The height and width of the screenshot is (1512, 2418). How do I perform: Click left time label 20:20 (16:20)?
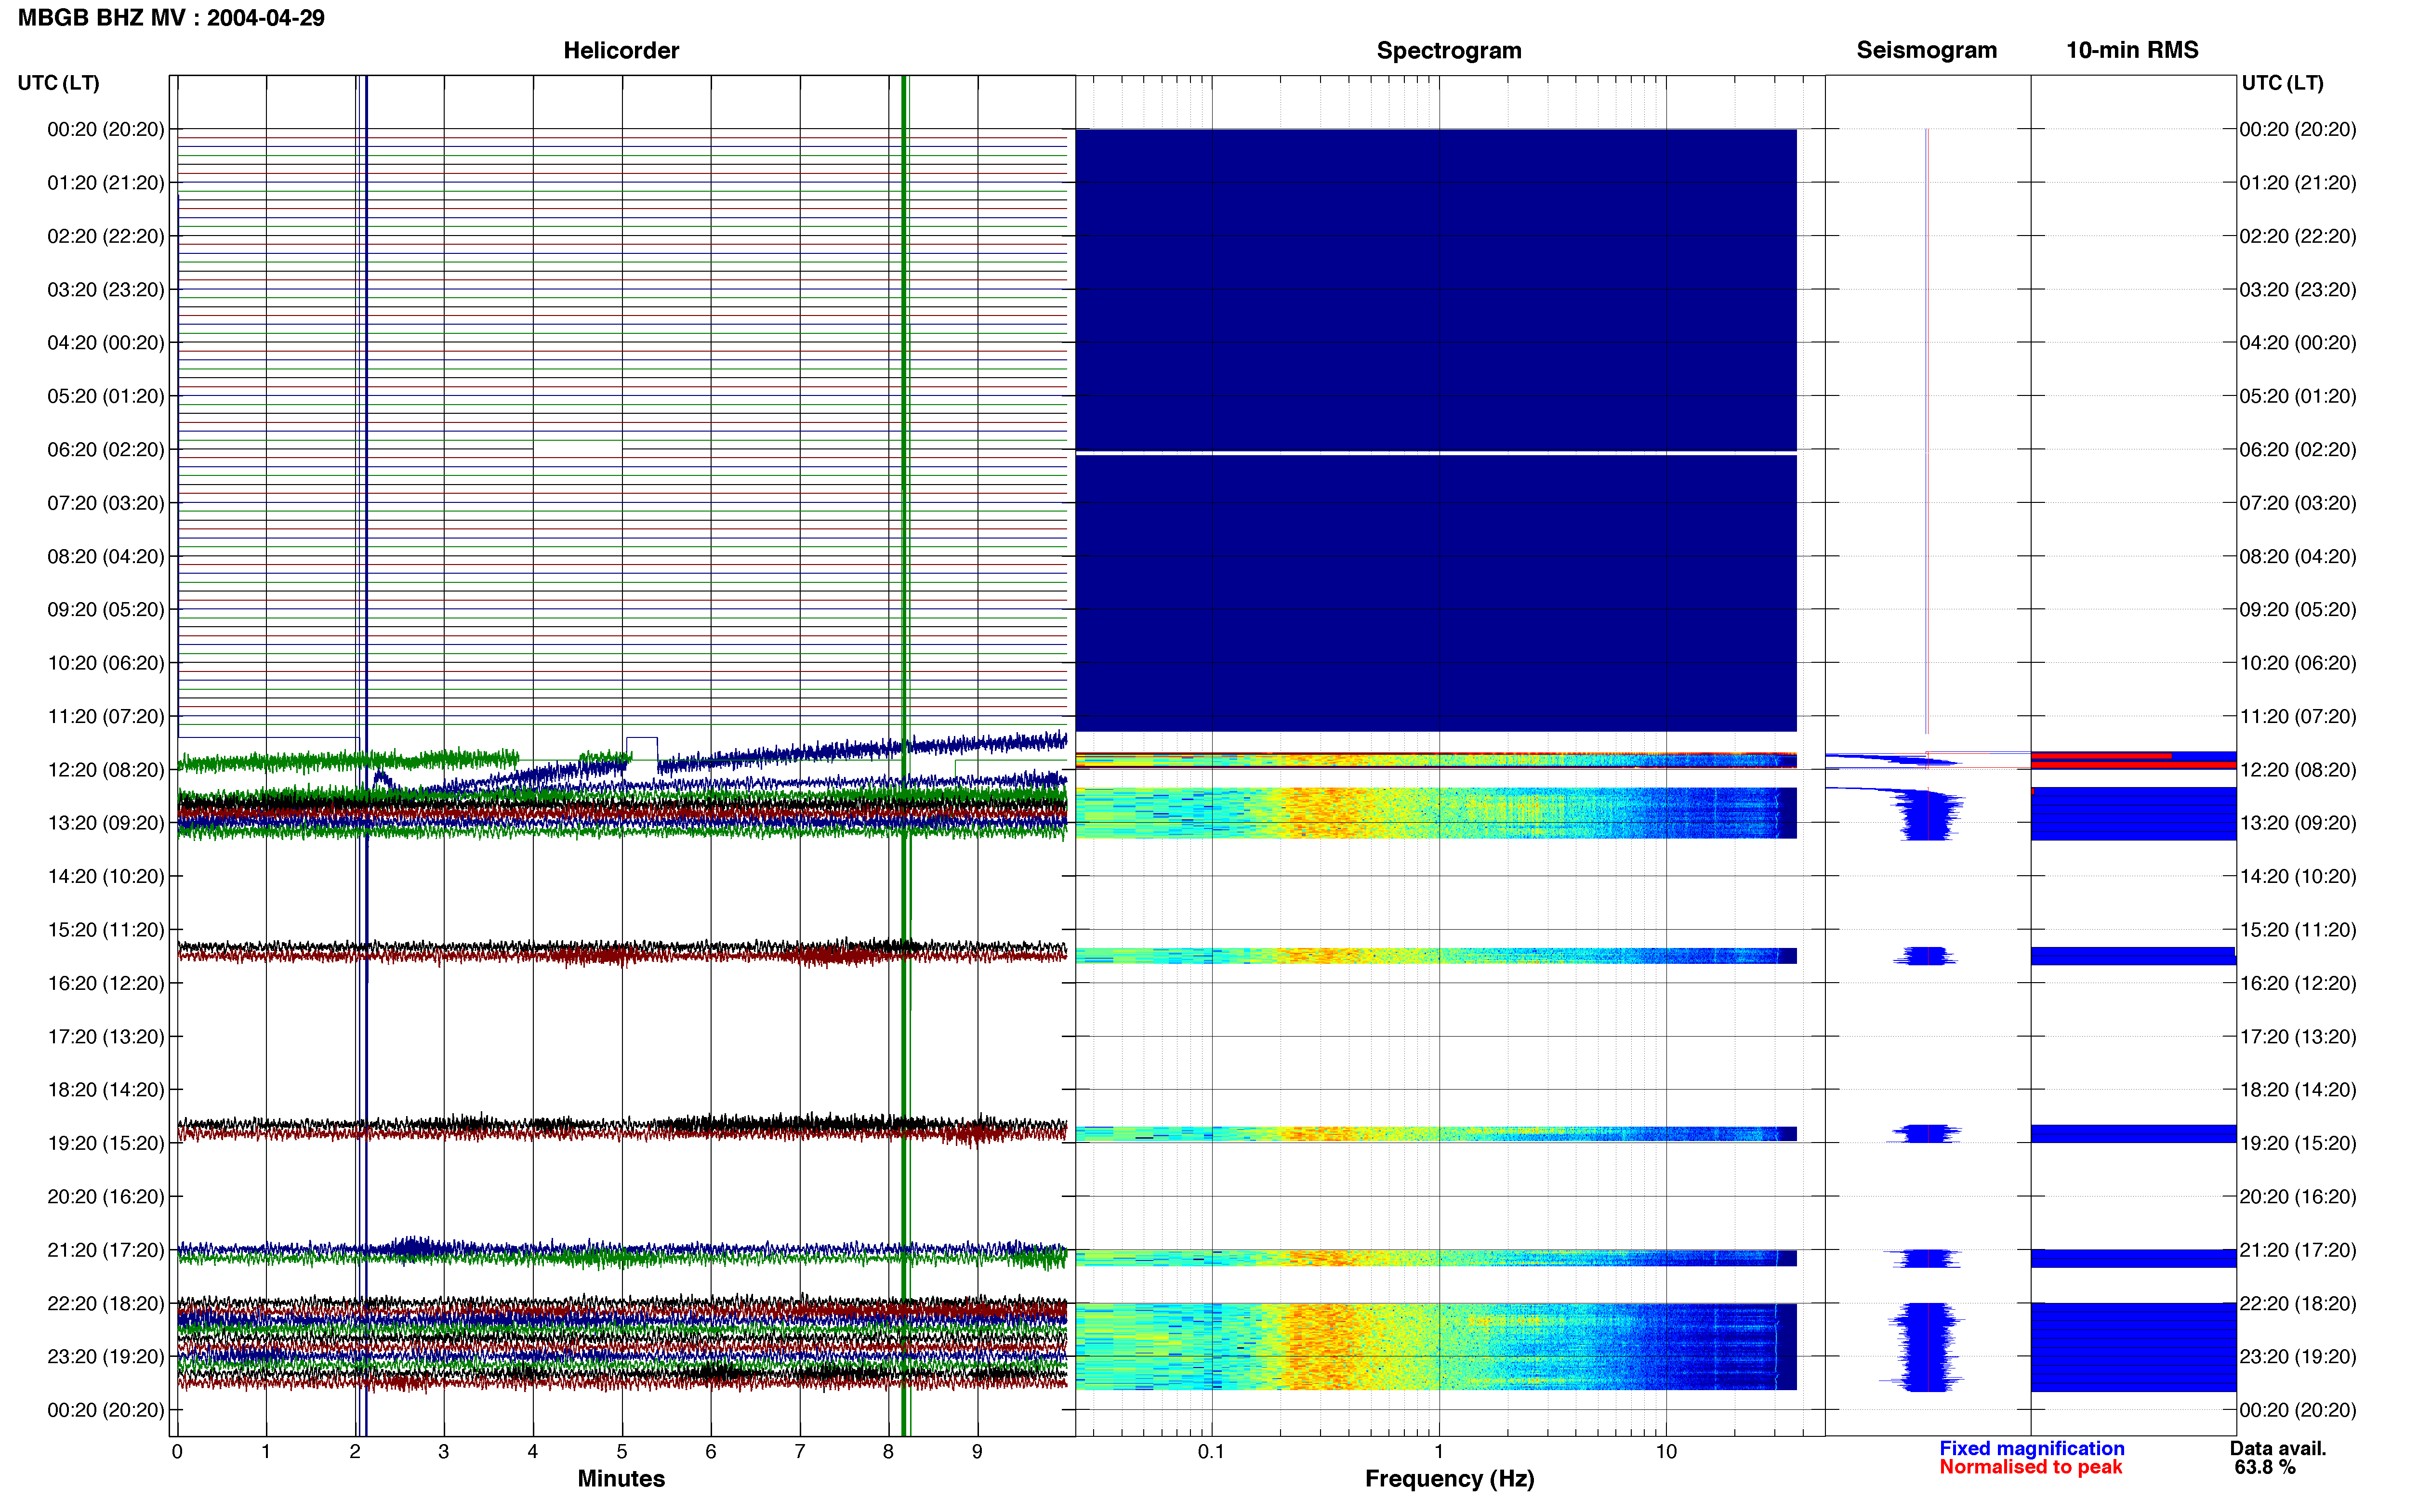click(106, 1196)
